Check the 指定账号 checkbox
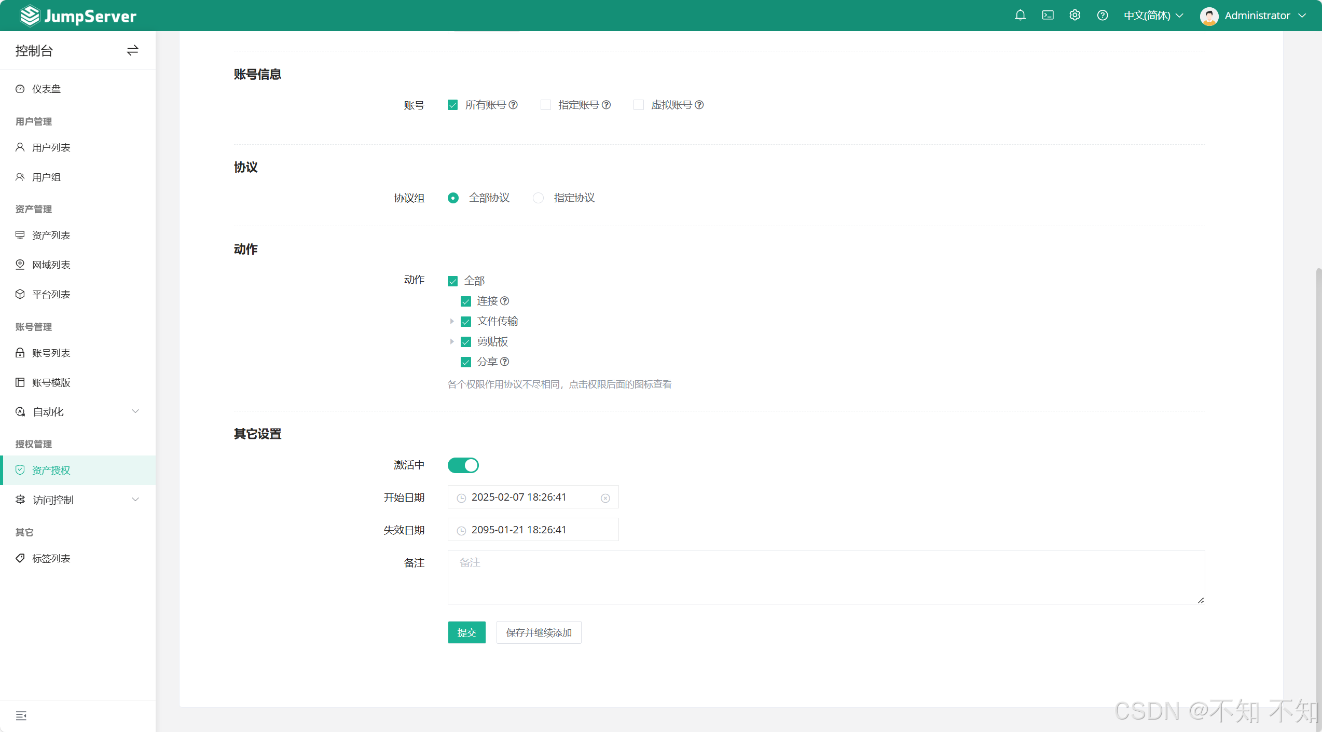 pyautogui.click(x=546, y=105)
